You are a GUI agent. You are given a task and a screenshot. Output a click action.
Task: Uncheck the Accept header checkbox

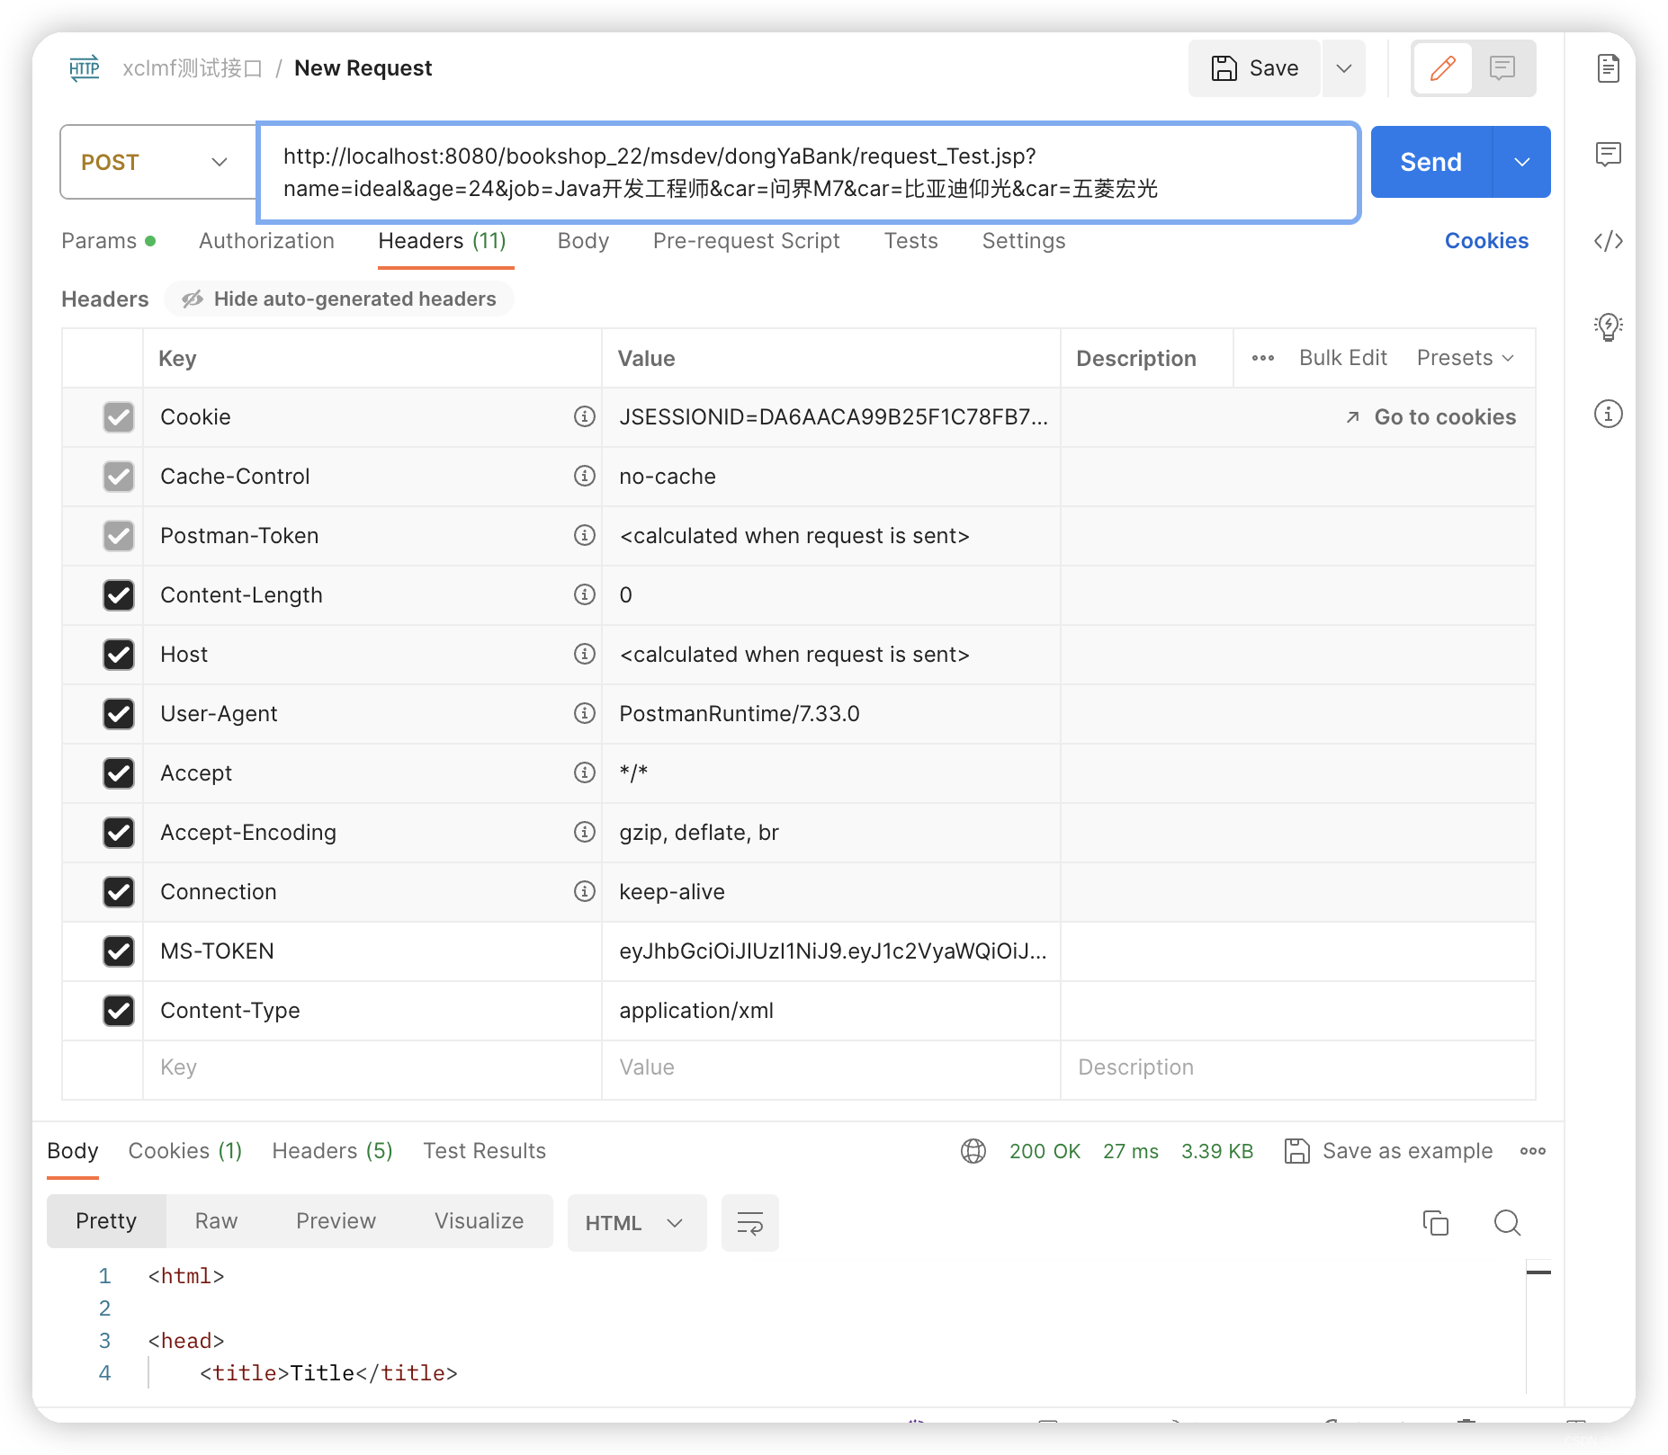tap(119, 773)
